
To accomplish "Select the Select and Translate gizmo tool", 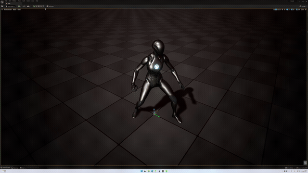I will coord(276,10).
